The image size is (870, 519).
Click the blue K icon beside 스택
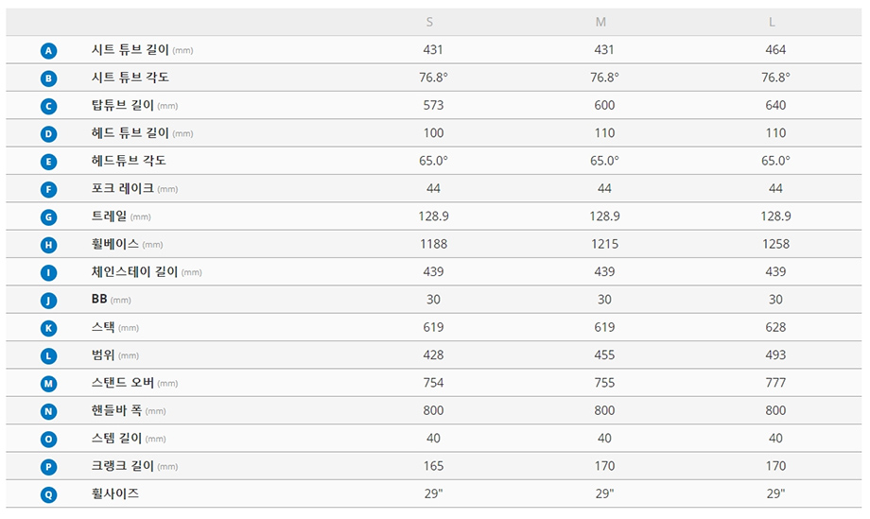pyautogui.click(x=49, y=328)
